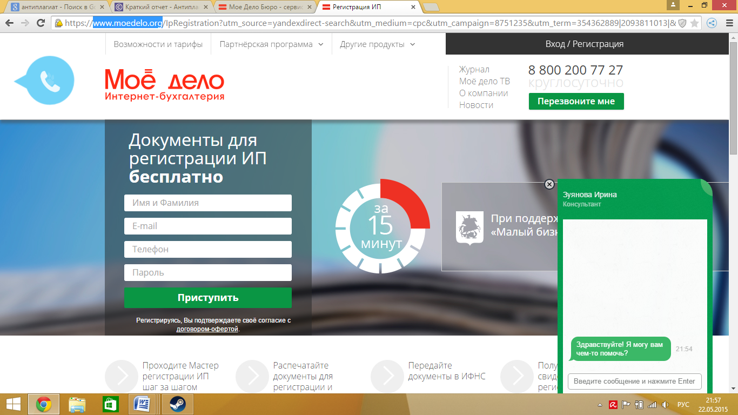This screenshot has width=738, height=415.
Task: Click the 'Пароль' input field
Action: point(208,272)
